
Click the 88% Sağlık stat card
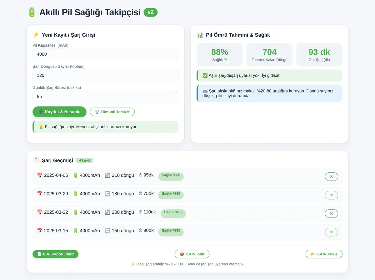point(220,54)
